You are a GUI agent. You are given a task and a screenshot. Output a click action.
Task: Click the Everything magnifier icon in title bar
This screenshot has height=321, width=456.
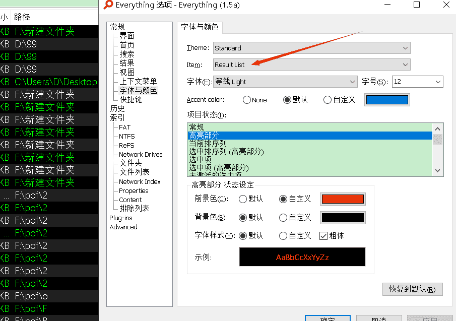(108, 5)
